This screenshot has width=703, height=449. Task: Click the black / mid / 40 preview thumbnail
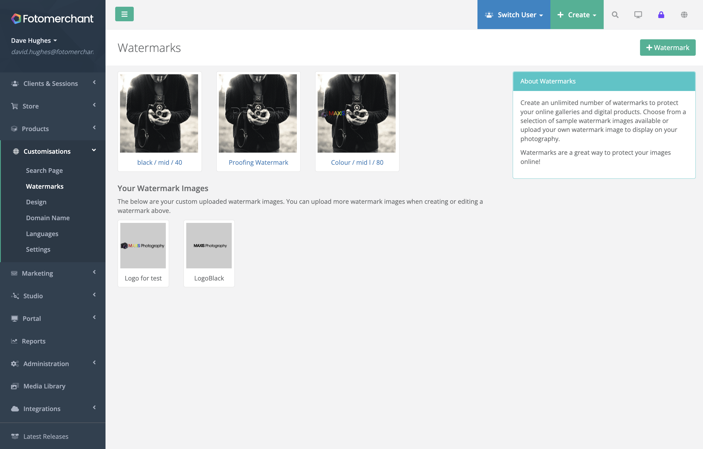(x=159, y=113)
